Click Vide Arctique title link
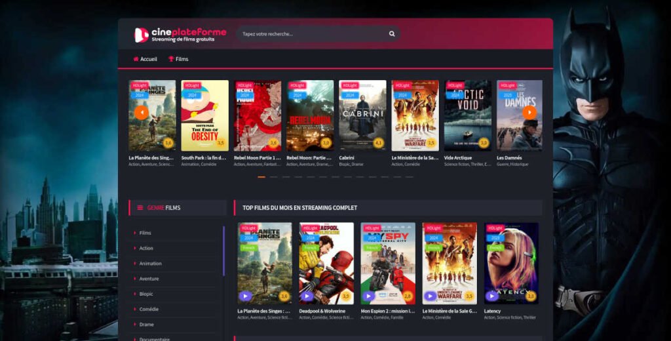 point(458,157)
